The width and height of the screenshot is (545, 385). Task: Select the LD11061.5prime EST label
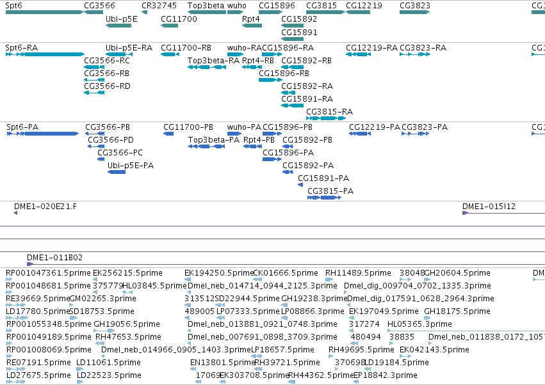click(x=108, y=363)
